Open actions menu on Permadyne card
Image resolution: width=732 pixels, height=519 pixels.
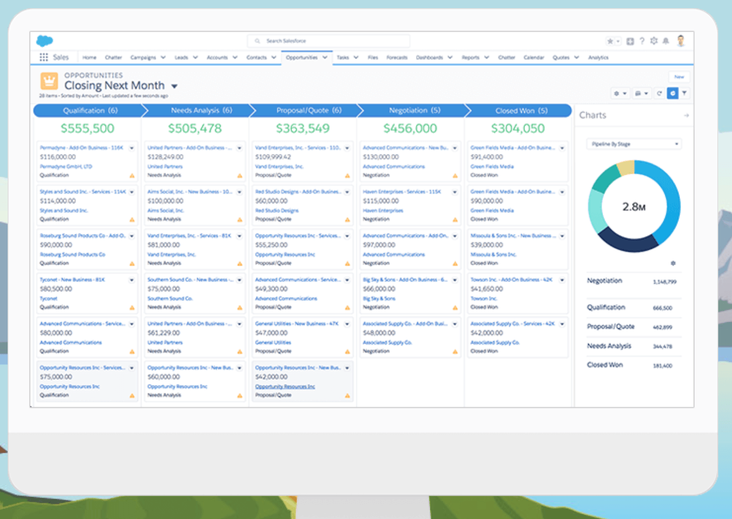tap(132, 148)
